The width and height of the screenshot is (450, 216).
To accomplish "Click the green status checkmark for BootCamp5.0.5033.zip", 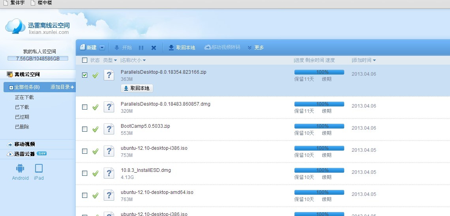I will tap(95, 129).
